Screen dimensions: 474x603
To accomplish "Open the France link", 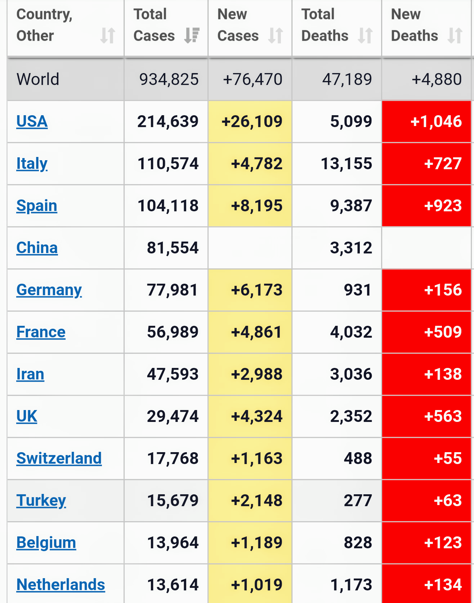I will (41, 332).
